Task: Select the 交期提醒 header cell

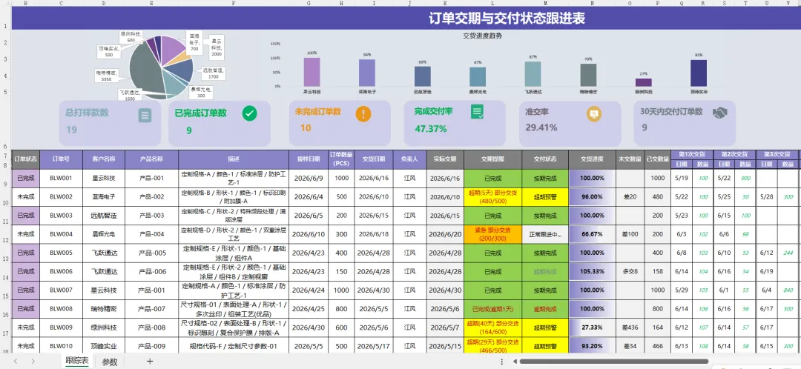Action: tap(492, 159)
